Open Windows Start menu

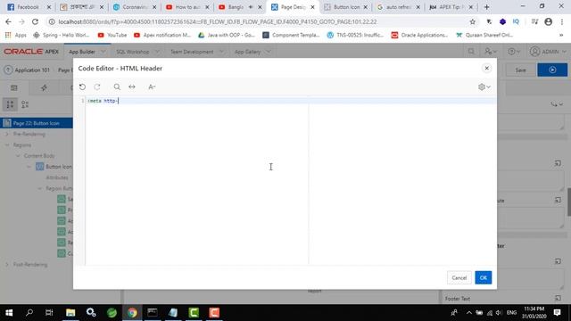9,313
